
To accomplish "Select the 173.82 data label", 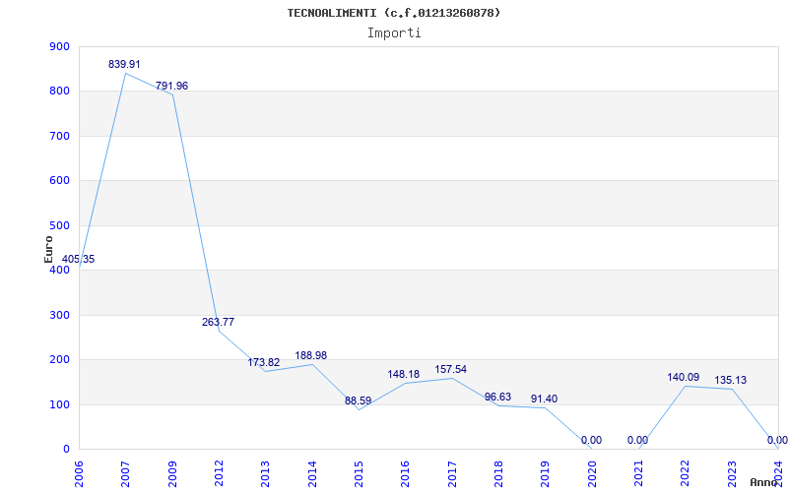I will coord(264,362).
